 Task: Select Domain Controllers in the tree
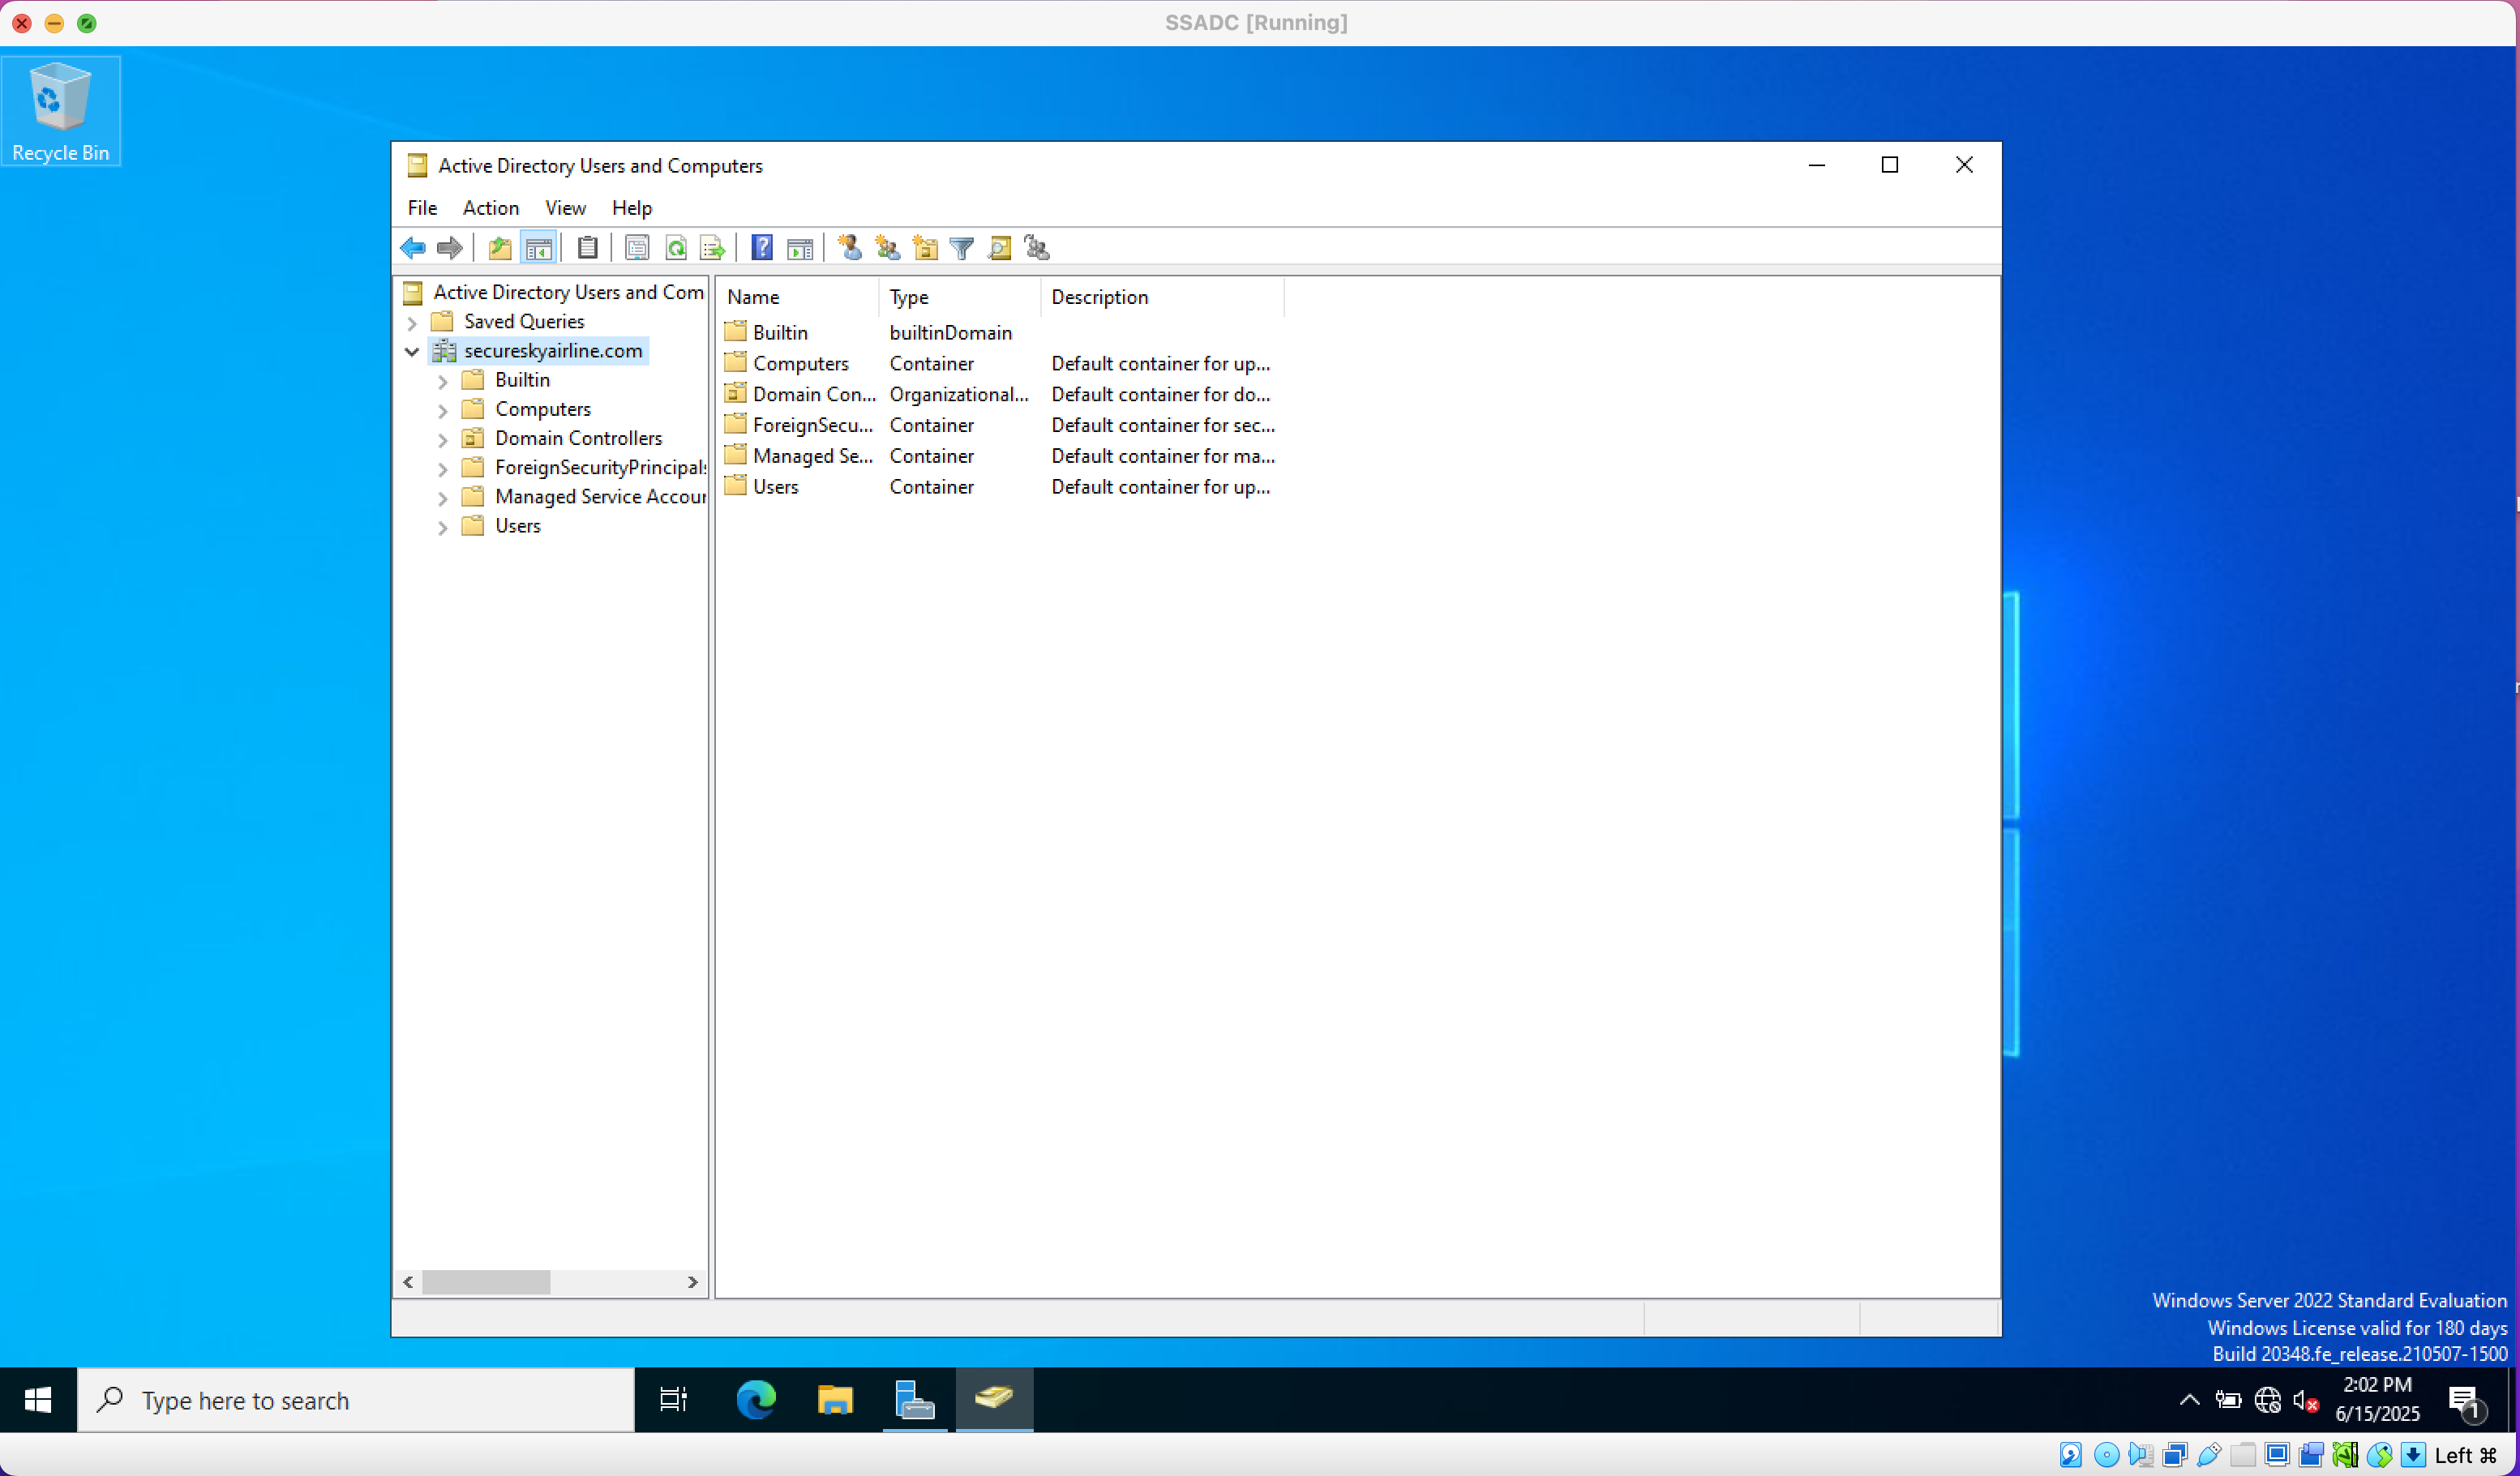coord(578,438)
